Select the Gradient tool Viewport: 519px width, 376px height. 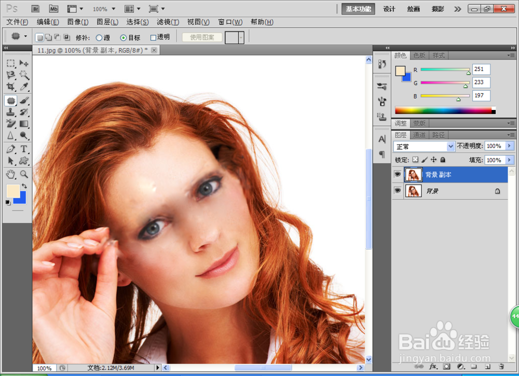point(24,123)
